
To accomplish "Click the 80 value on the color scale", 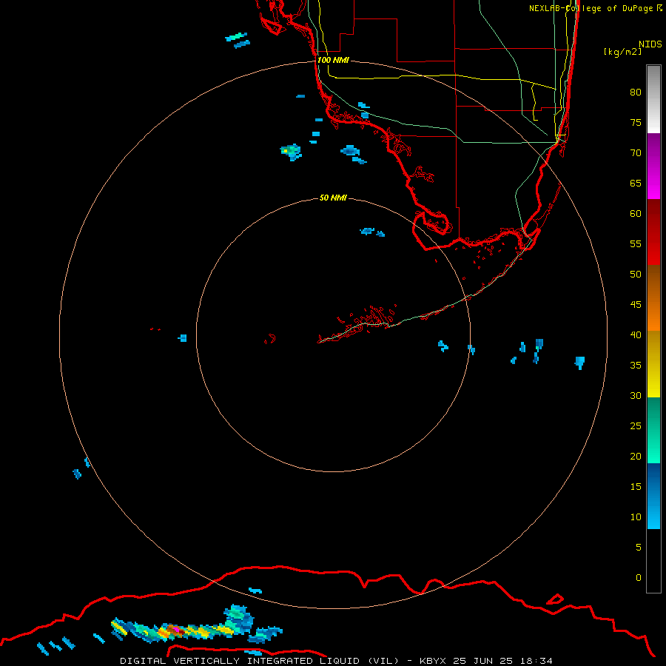I will click(x=636, y=92).
